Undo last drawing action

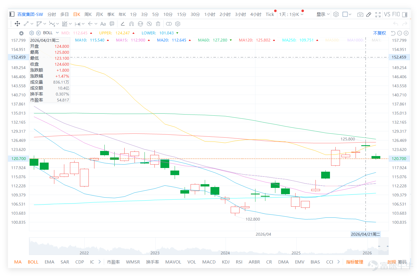(396, 24)
